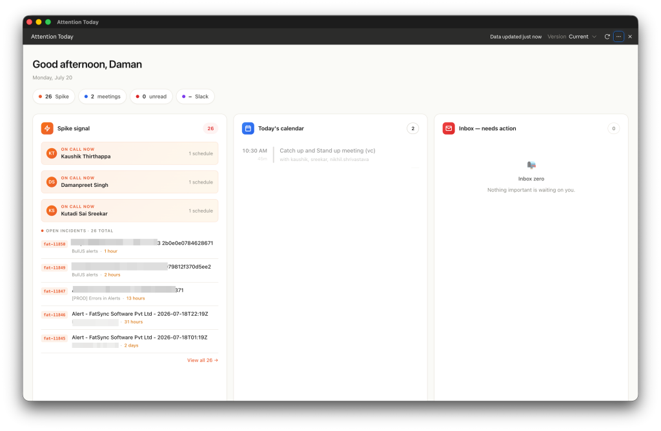The height and width of the screenshot is (431, 661).
Task: Click the 13 hours age label
Action: pyautogui.click(x=136, y=298)
